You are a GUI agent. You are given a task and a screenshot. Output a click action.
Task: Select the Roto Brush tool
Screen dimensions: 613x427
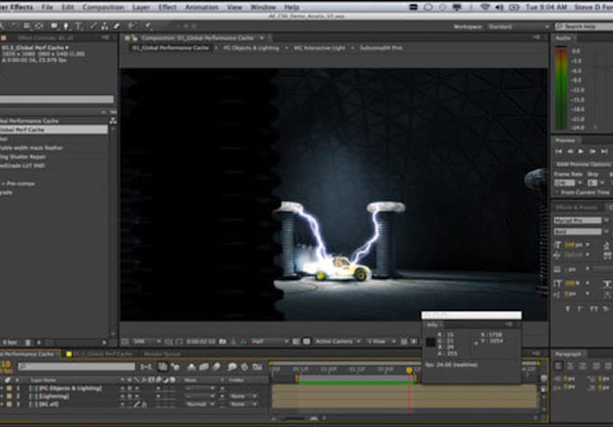(132, 26)
